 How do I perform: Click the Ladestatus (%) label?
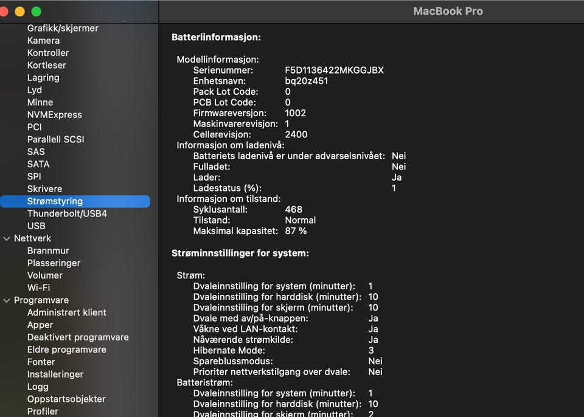click(227, 188)
